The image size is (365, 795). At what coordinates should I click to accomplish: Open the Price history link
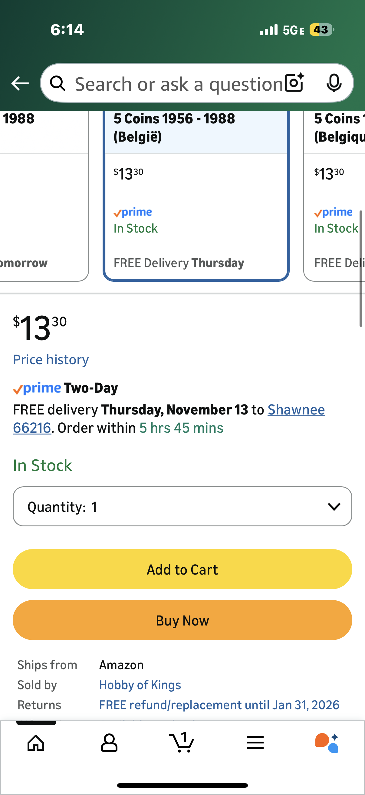[51, 360]
